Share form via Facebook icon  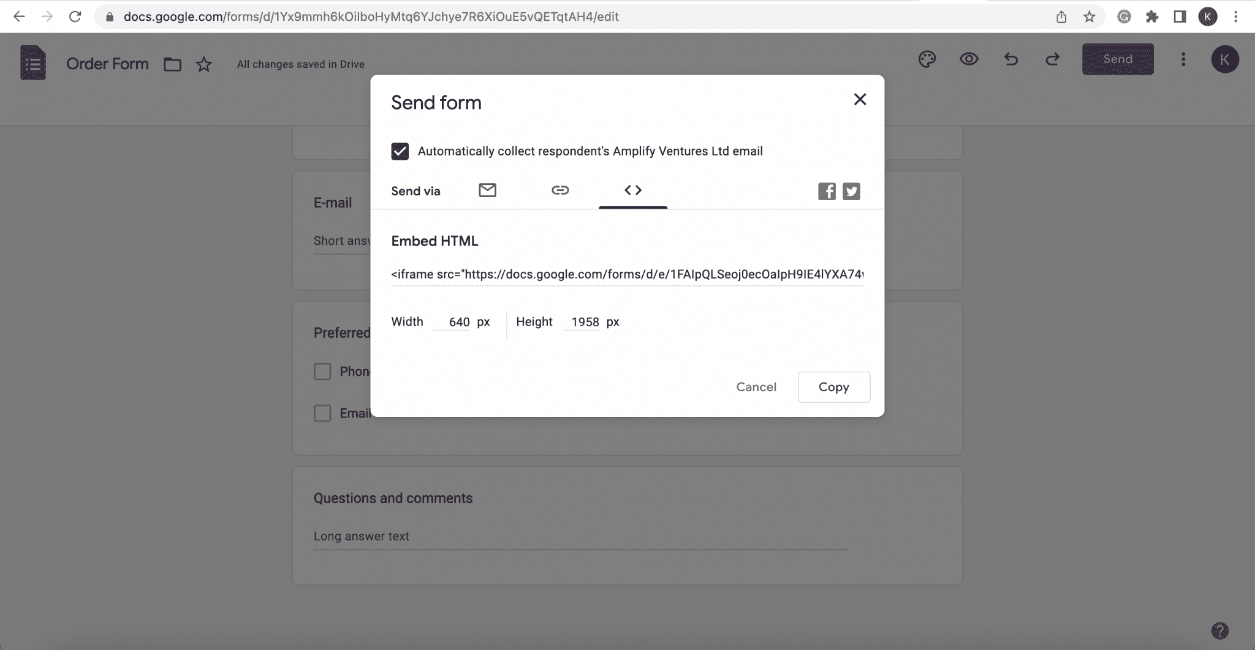click(827, 192)
